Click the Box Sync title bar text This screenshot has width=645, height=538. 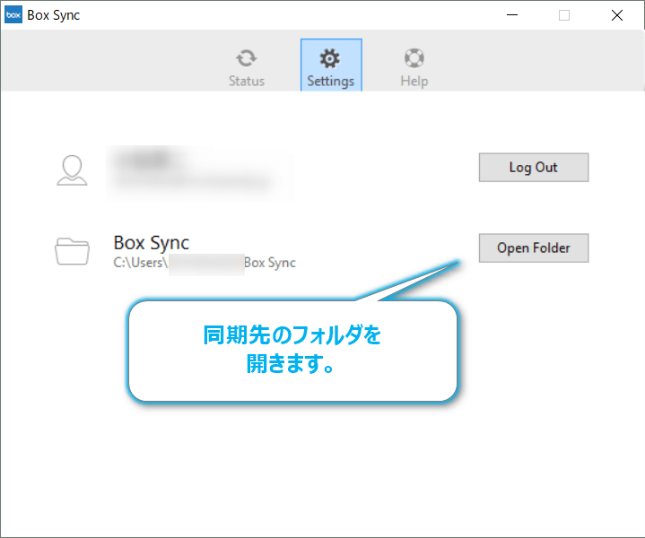(x=54, y=15)
